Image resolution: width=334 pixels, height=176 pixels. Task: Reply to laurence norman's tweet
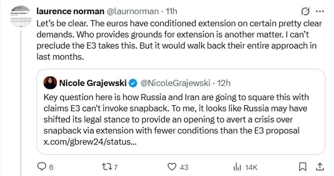(x=41, y=166)
